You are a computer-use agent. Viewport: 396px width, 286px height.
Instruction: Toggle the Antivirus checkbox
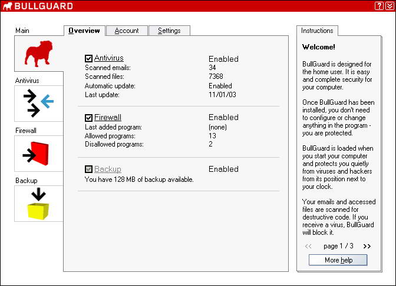(88, 58)
